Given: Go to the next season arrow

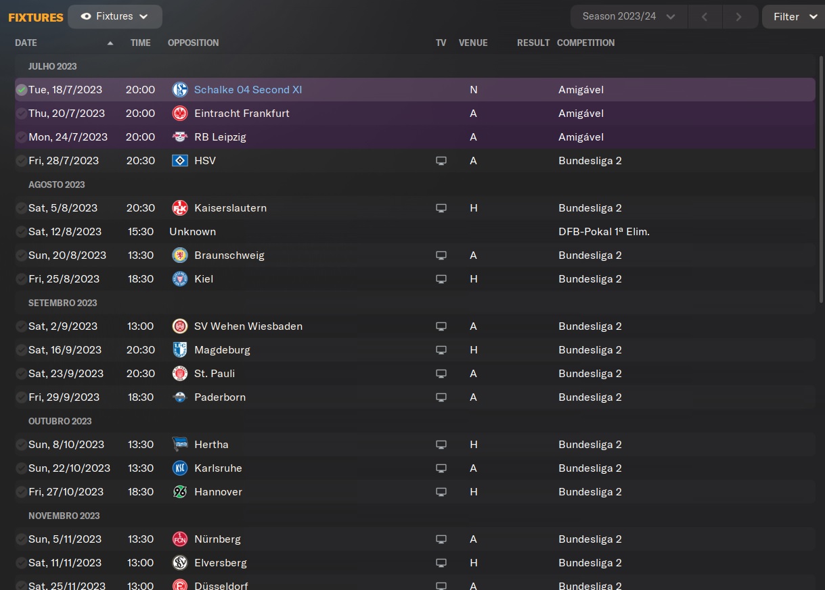Looking at the screenshot, I should click(x=738, y=16).
